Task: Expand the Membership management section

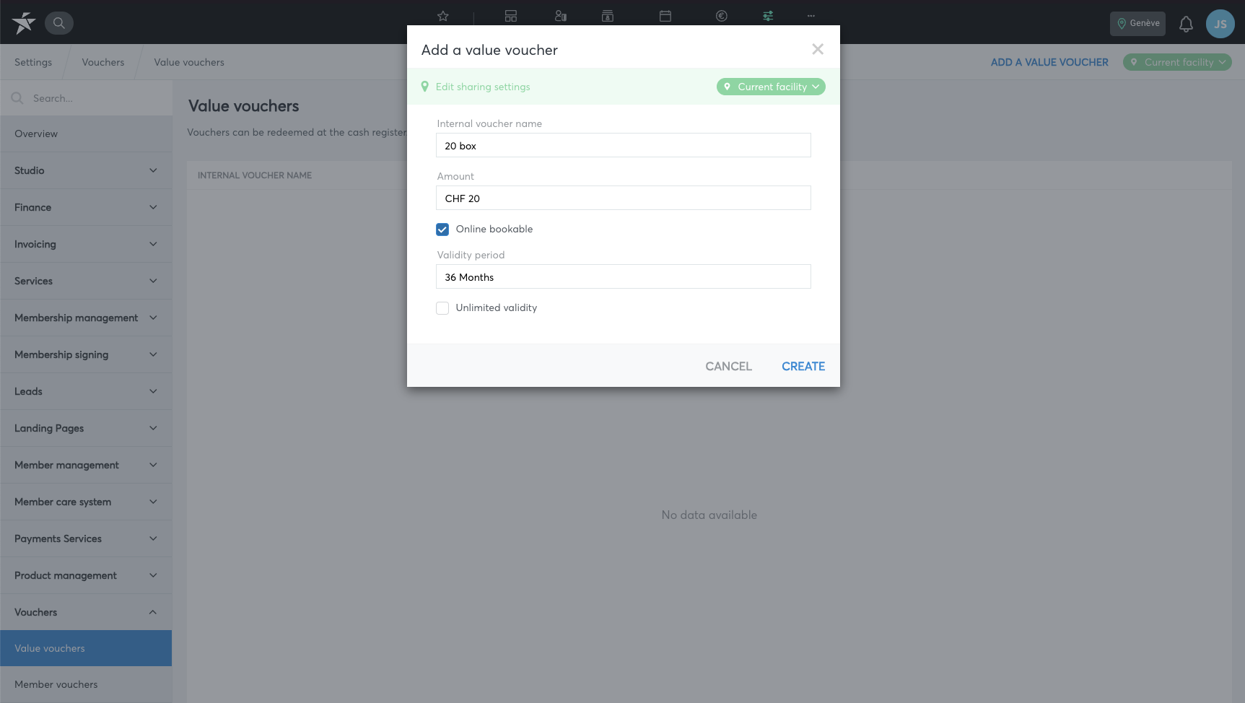Action: click(86, 318)
